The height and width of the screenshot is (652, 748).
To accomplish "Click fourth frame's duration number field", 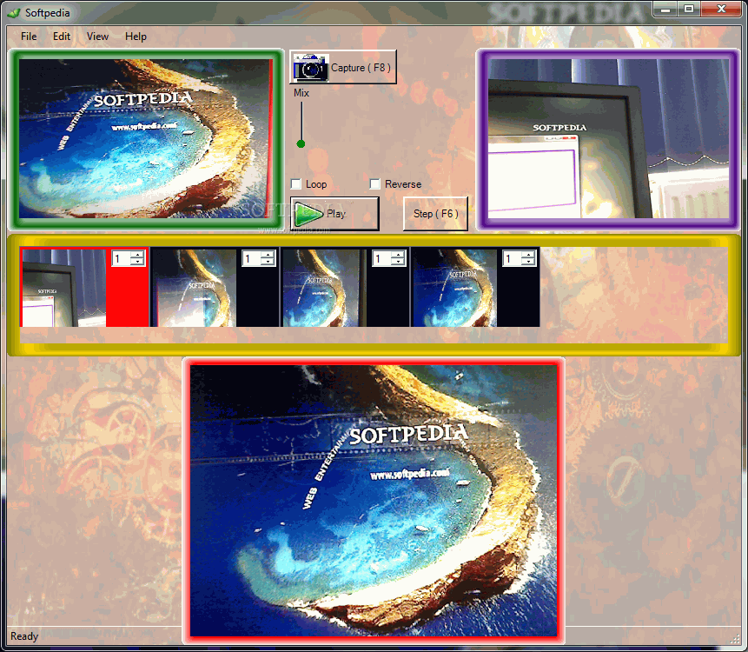I will [x=513, y=258].
